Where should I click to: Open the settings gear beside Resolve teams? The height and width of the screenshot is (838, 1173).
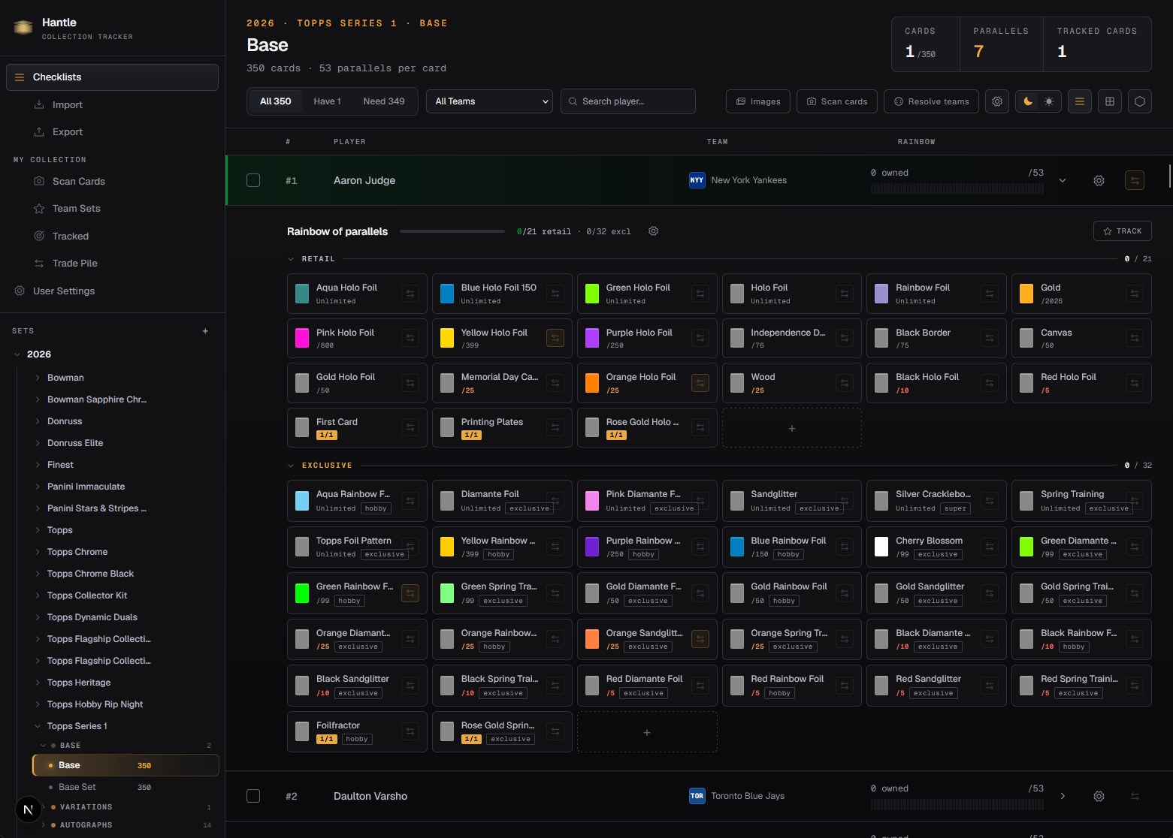pyautogui.click(x=997, y=101)
